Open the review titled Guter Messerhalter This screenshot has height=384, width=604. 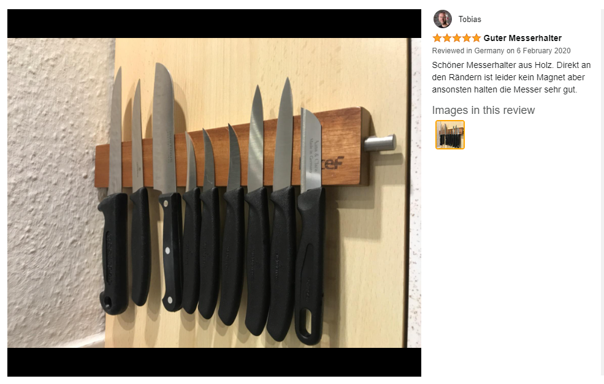pos(522,38)
